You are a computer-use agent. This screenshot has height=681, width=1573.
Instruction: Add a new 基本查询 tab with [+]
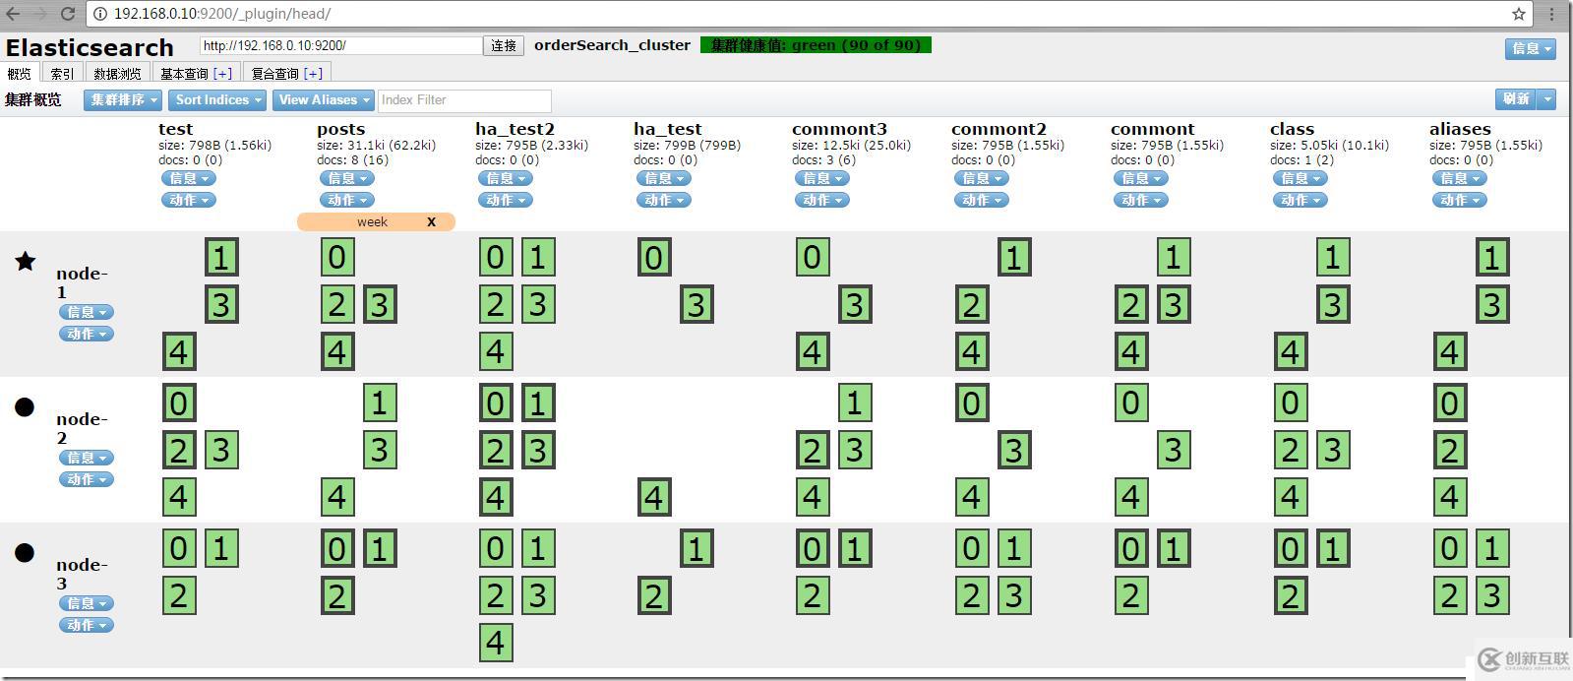point(222,73)
